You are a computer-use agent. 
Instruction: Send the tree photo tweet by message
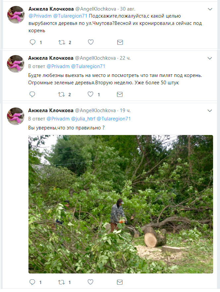(120, 282)
